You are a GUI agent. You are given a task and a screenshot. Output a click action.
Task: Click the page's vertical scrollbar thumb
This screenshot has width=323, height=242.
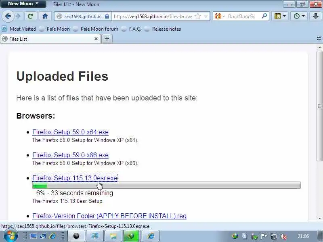click(x=319, y=106)
